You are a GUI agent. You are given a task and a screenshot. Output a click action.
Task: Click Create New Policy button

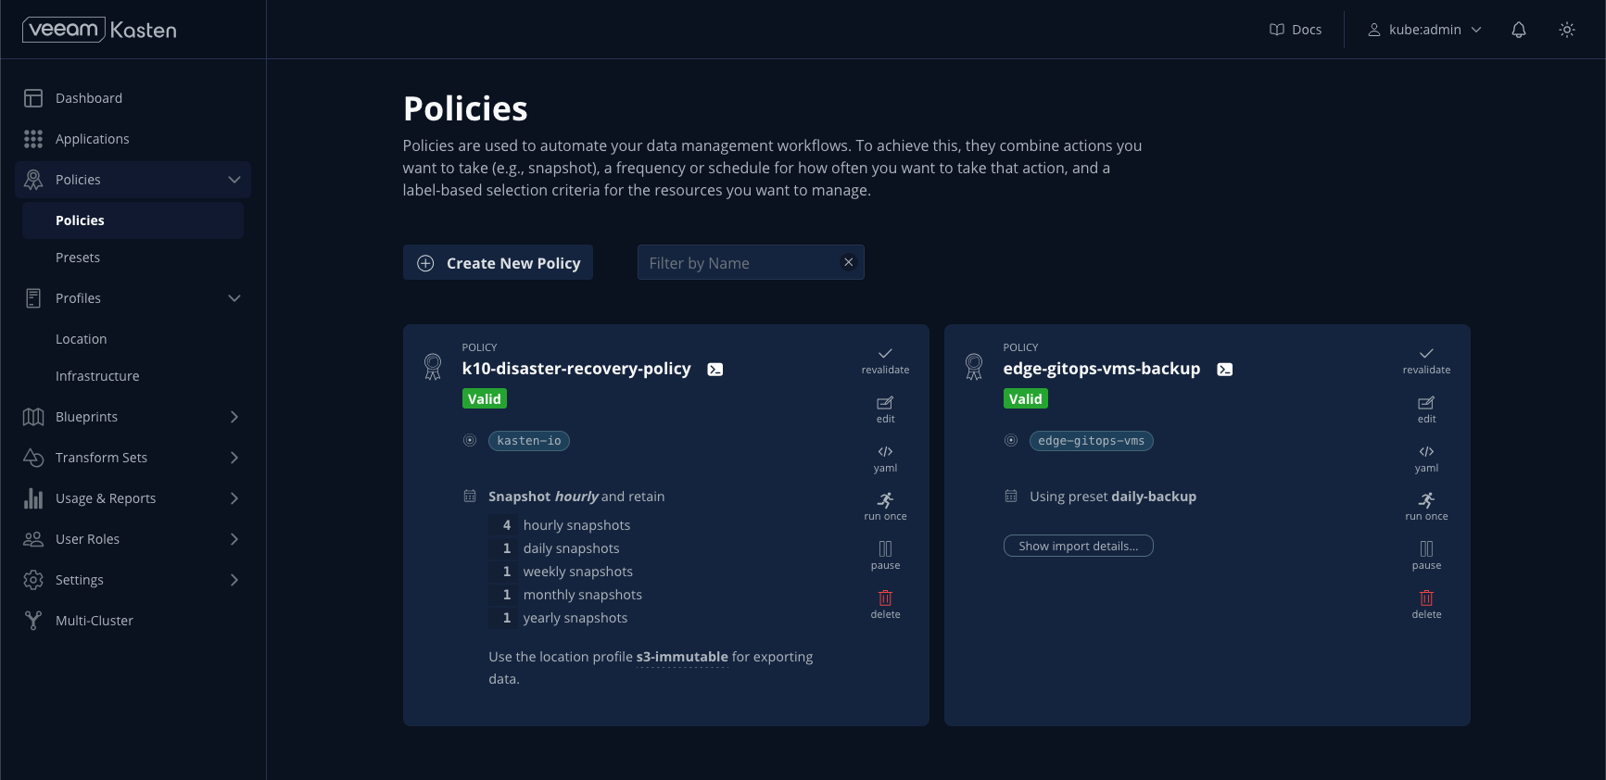[x=498, y=263]
